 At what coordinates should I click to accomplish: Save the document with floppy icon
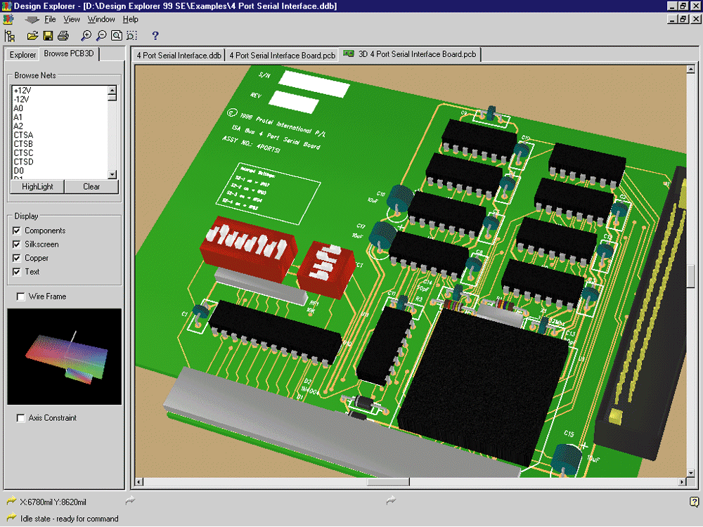click(48, 36)
